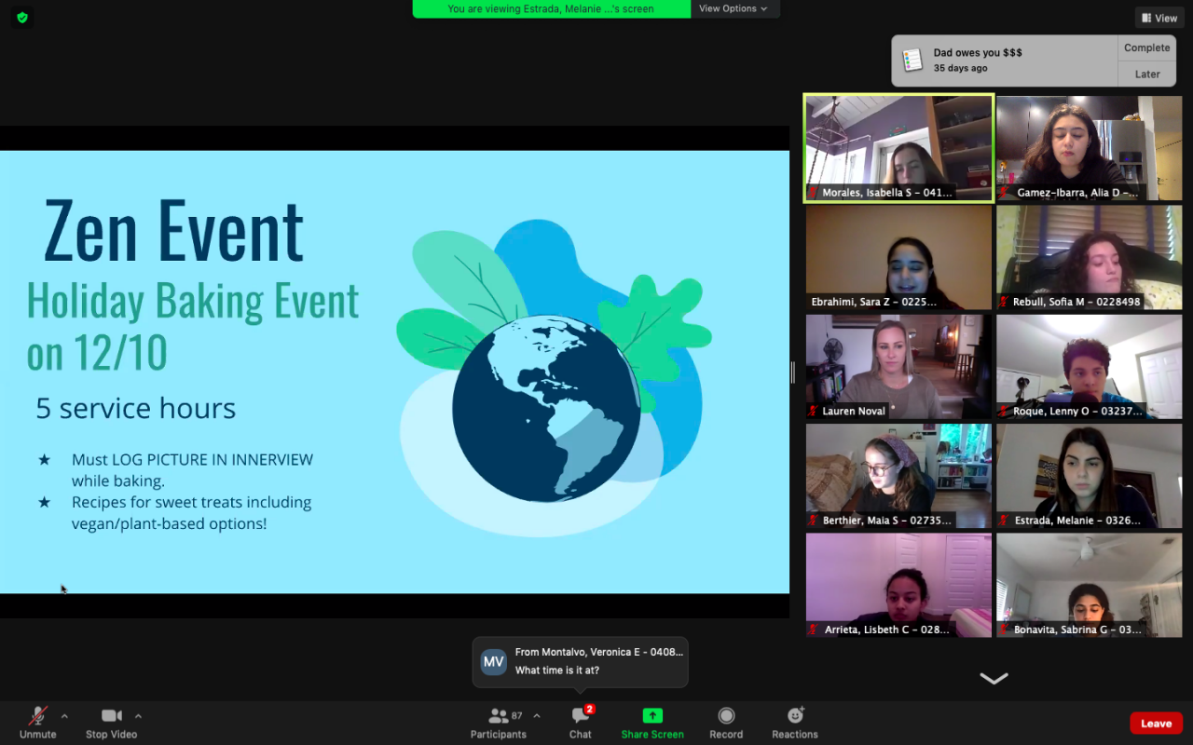Select Roque, Lenny O video tile
Image resolution: width=1193 pixels, height=745 pixels.
coord(1089,367)
